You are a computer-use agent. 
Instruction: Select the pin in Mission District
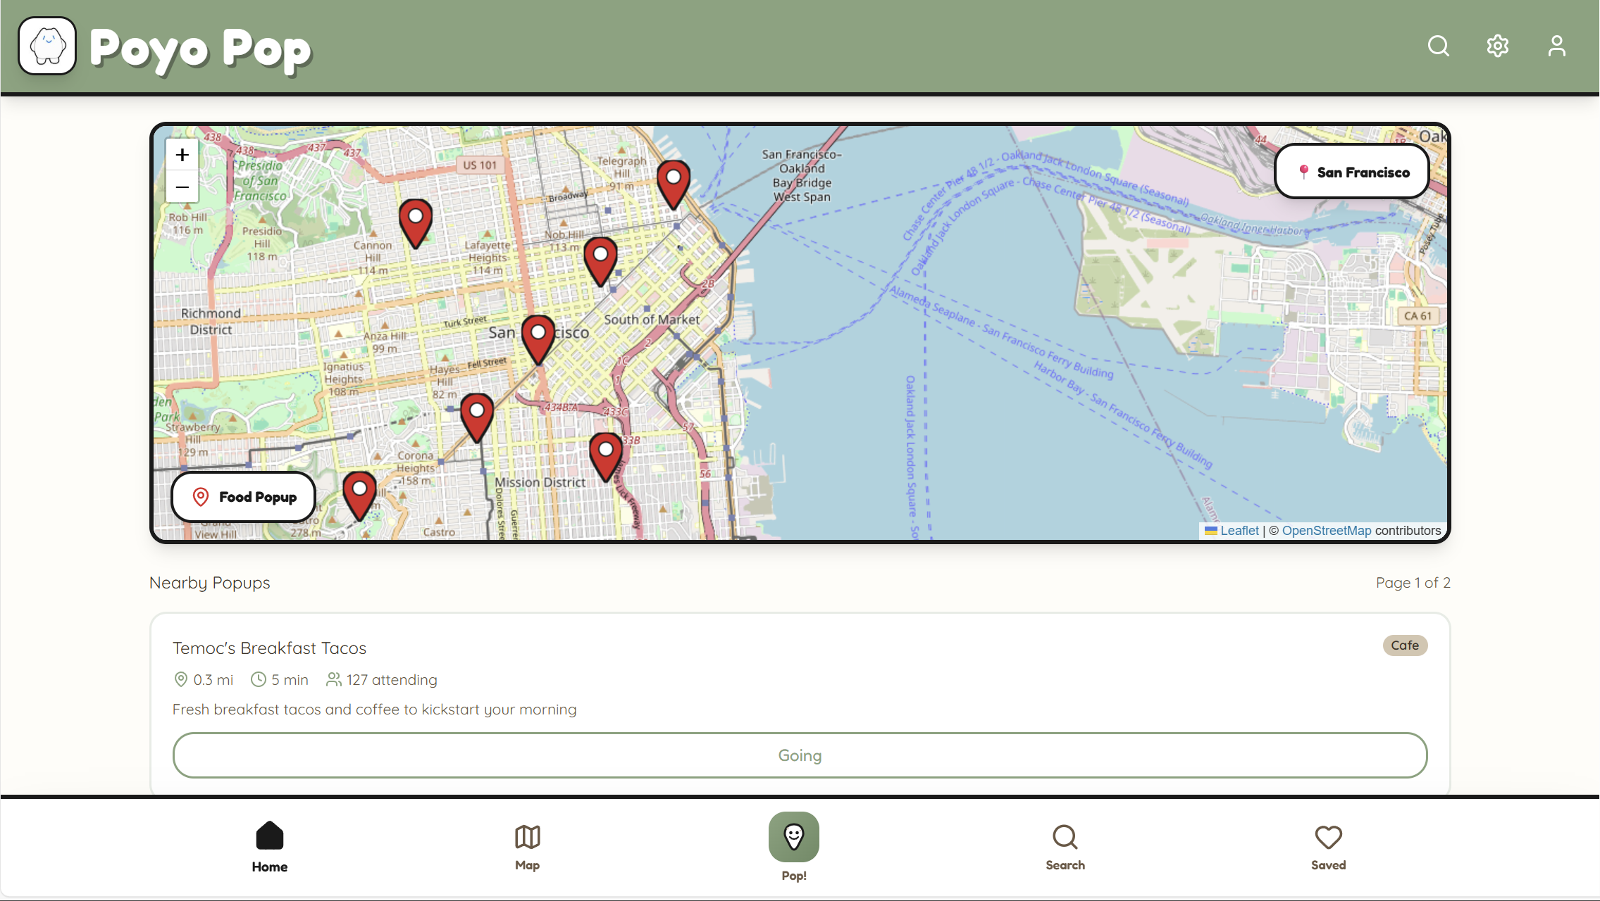[605, 455]
